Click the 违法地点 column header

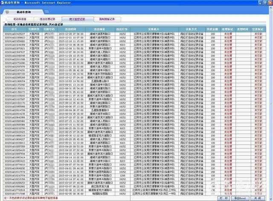[x=100, y=29]
